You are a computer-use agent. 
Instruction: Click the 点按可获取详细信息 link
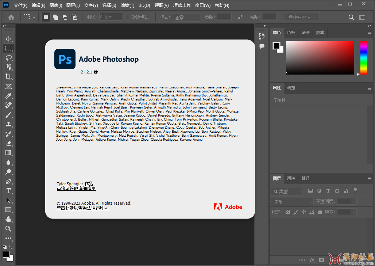[x=76, y=189]
